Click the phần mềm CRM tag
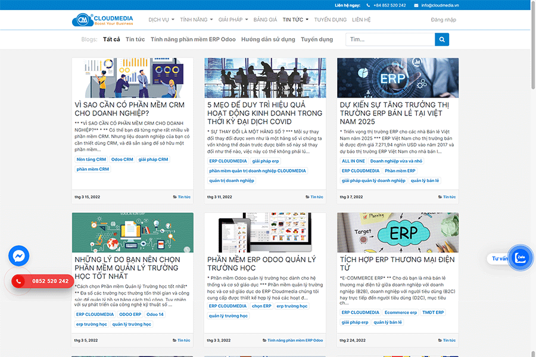 (93, 169)
